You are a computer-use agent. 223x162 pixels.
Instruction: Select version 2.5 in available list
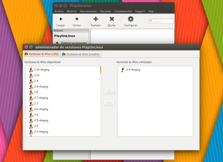tap(36, 126)
